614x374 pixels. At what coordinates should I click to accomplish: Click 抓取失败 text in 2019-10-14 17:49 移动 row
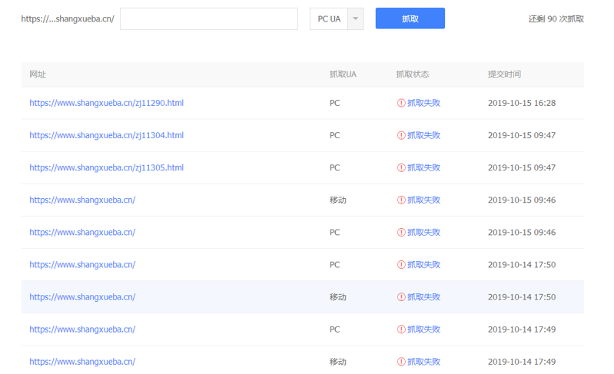click(x=423, y=362)
